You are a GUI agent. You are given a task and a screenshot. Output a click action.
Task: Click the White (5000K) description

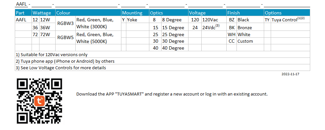[x=92, y=41]
